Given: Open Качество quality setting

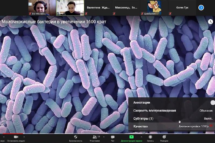Looking at the screenshot, I should point(171,126).
